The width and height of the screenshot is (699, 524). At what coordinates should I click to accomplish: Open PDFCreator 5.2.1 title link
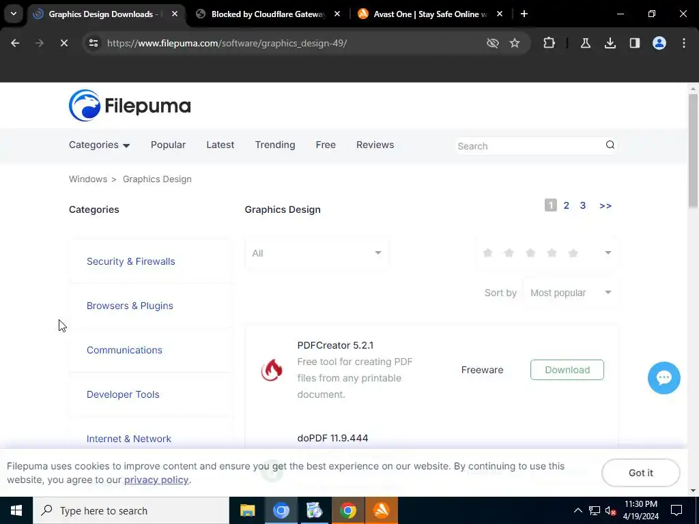(335, 345)
